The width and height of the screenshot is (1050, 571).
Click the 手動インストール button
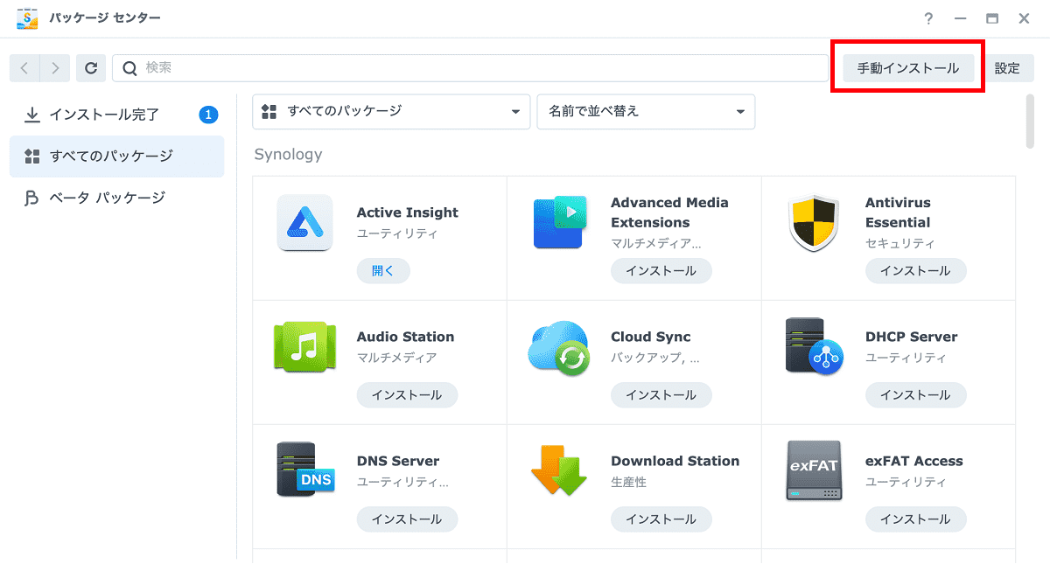click(908, 68)
